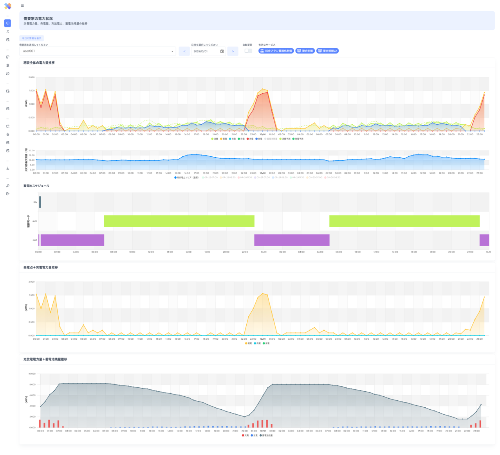500x455 pixels.
Task: Toggle the 消費 series in top chart legend
Action: pyautogui.click(x=215, y=139)
